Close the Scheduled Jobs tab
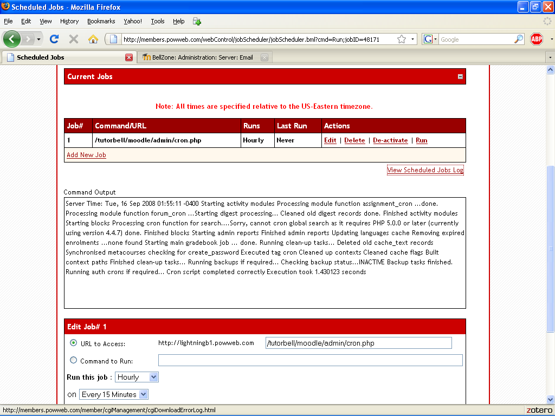 129,57
